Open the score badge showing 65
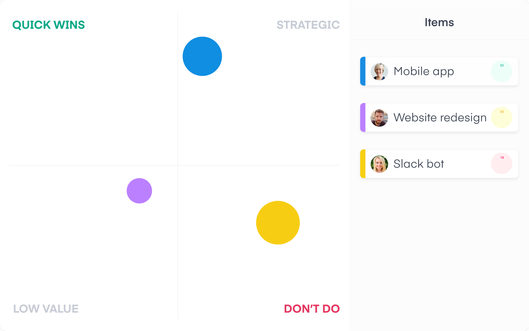 pos(501,71)
